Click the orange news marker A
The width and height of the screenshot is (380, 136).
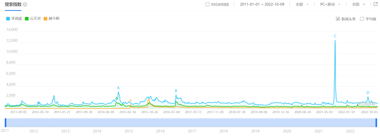click(x=131, y=101)
